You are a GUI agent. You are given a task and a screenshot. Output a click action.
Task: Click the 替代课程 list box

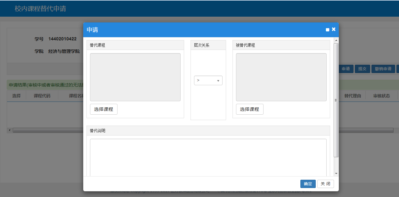coord(135,77)
